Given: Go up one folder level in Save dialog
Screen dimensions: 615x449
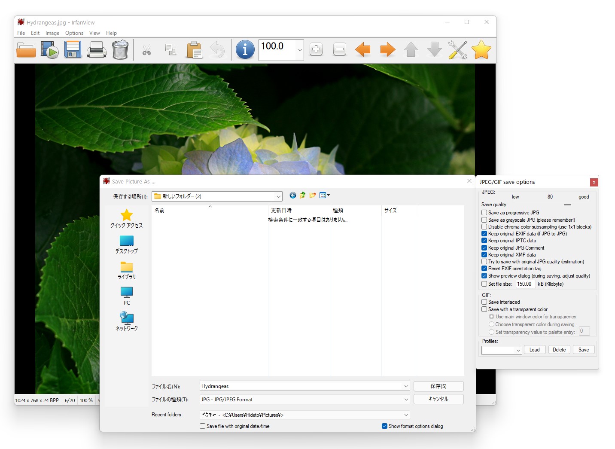Looking at the screenshot, I should 302,195.
